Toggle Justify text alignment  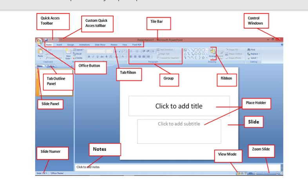click(x=143, y=57)
